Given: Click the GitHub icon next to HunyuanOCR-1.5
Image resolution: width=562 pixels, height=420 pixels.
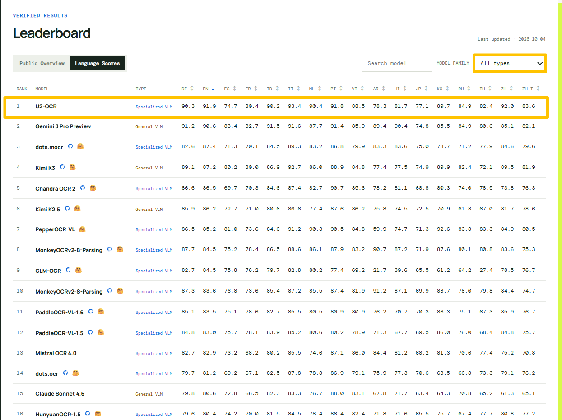Looking at the screenshot, I should coord(88,414).
